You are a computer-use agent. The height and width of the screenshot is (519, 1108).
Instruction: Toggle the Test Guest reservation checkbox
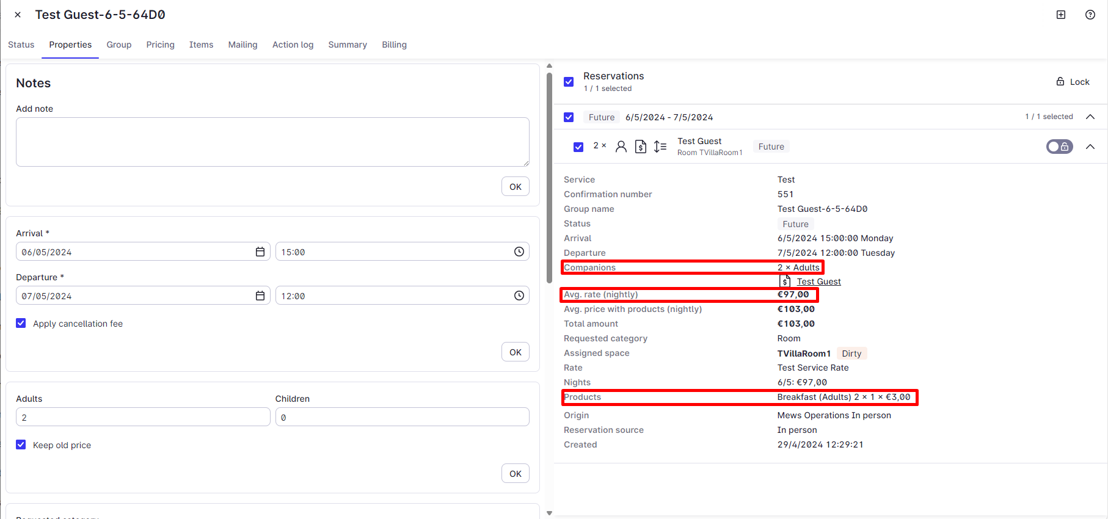pos(578,147)
